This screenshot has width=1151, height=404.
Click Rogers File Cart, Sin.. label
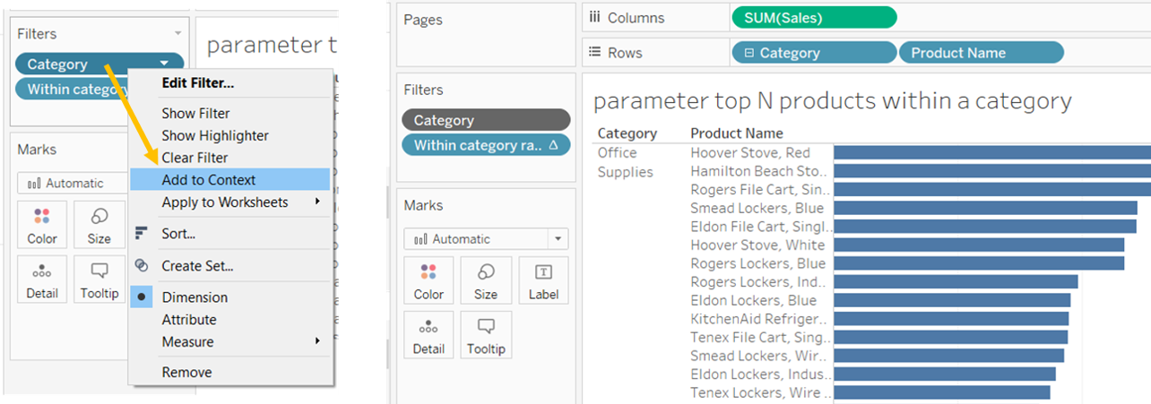pyautogui.click(x=760, y=190)
